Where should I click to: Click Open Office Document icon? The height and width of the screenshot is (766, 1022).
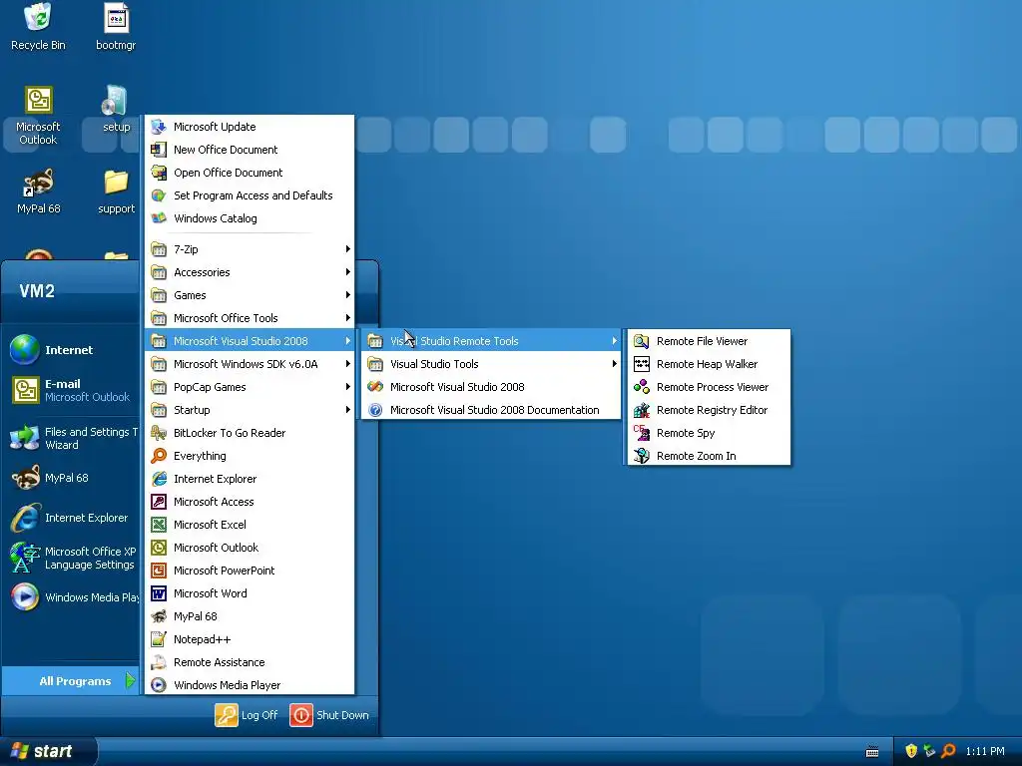[x=159, y=173]
